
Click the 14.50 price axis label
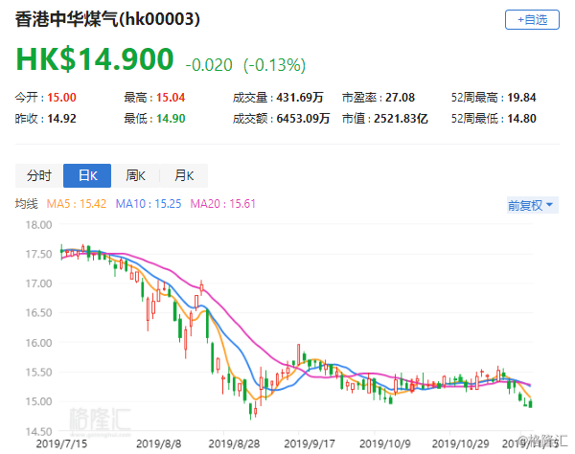pos(38,431)
